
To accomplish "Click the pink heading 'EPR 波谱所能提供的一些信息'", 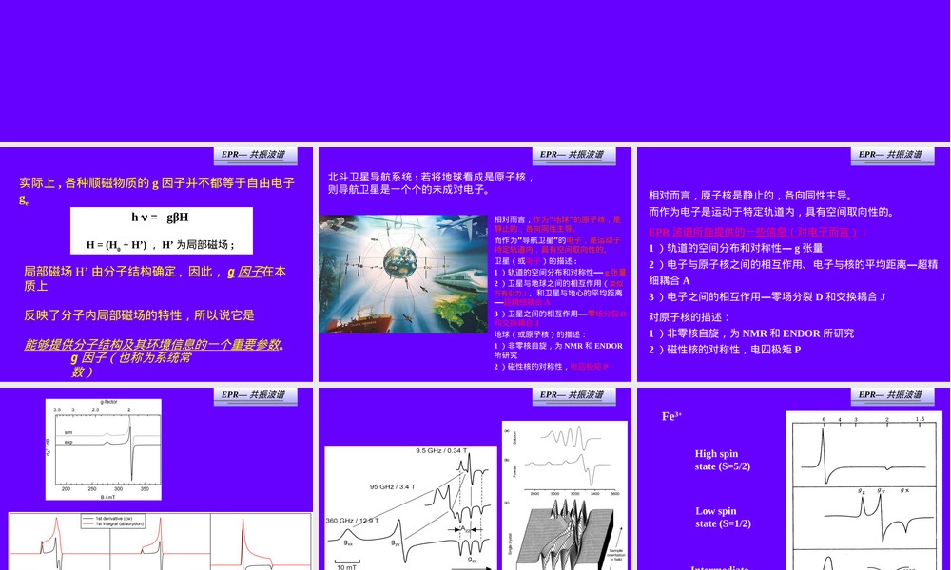I will tap(758, 232).
